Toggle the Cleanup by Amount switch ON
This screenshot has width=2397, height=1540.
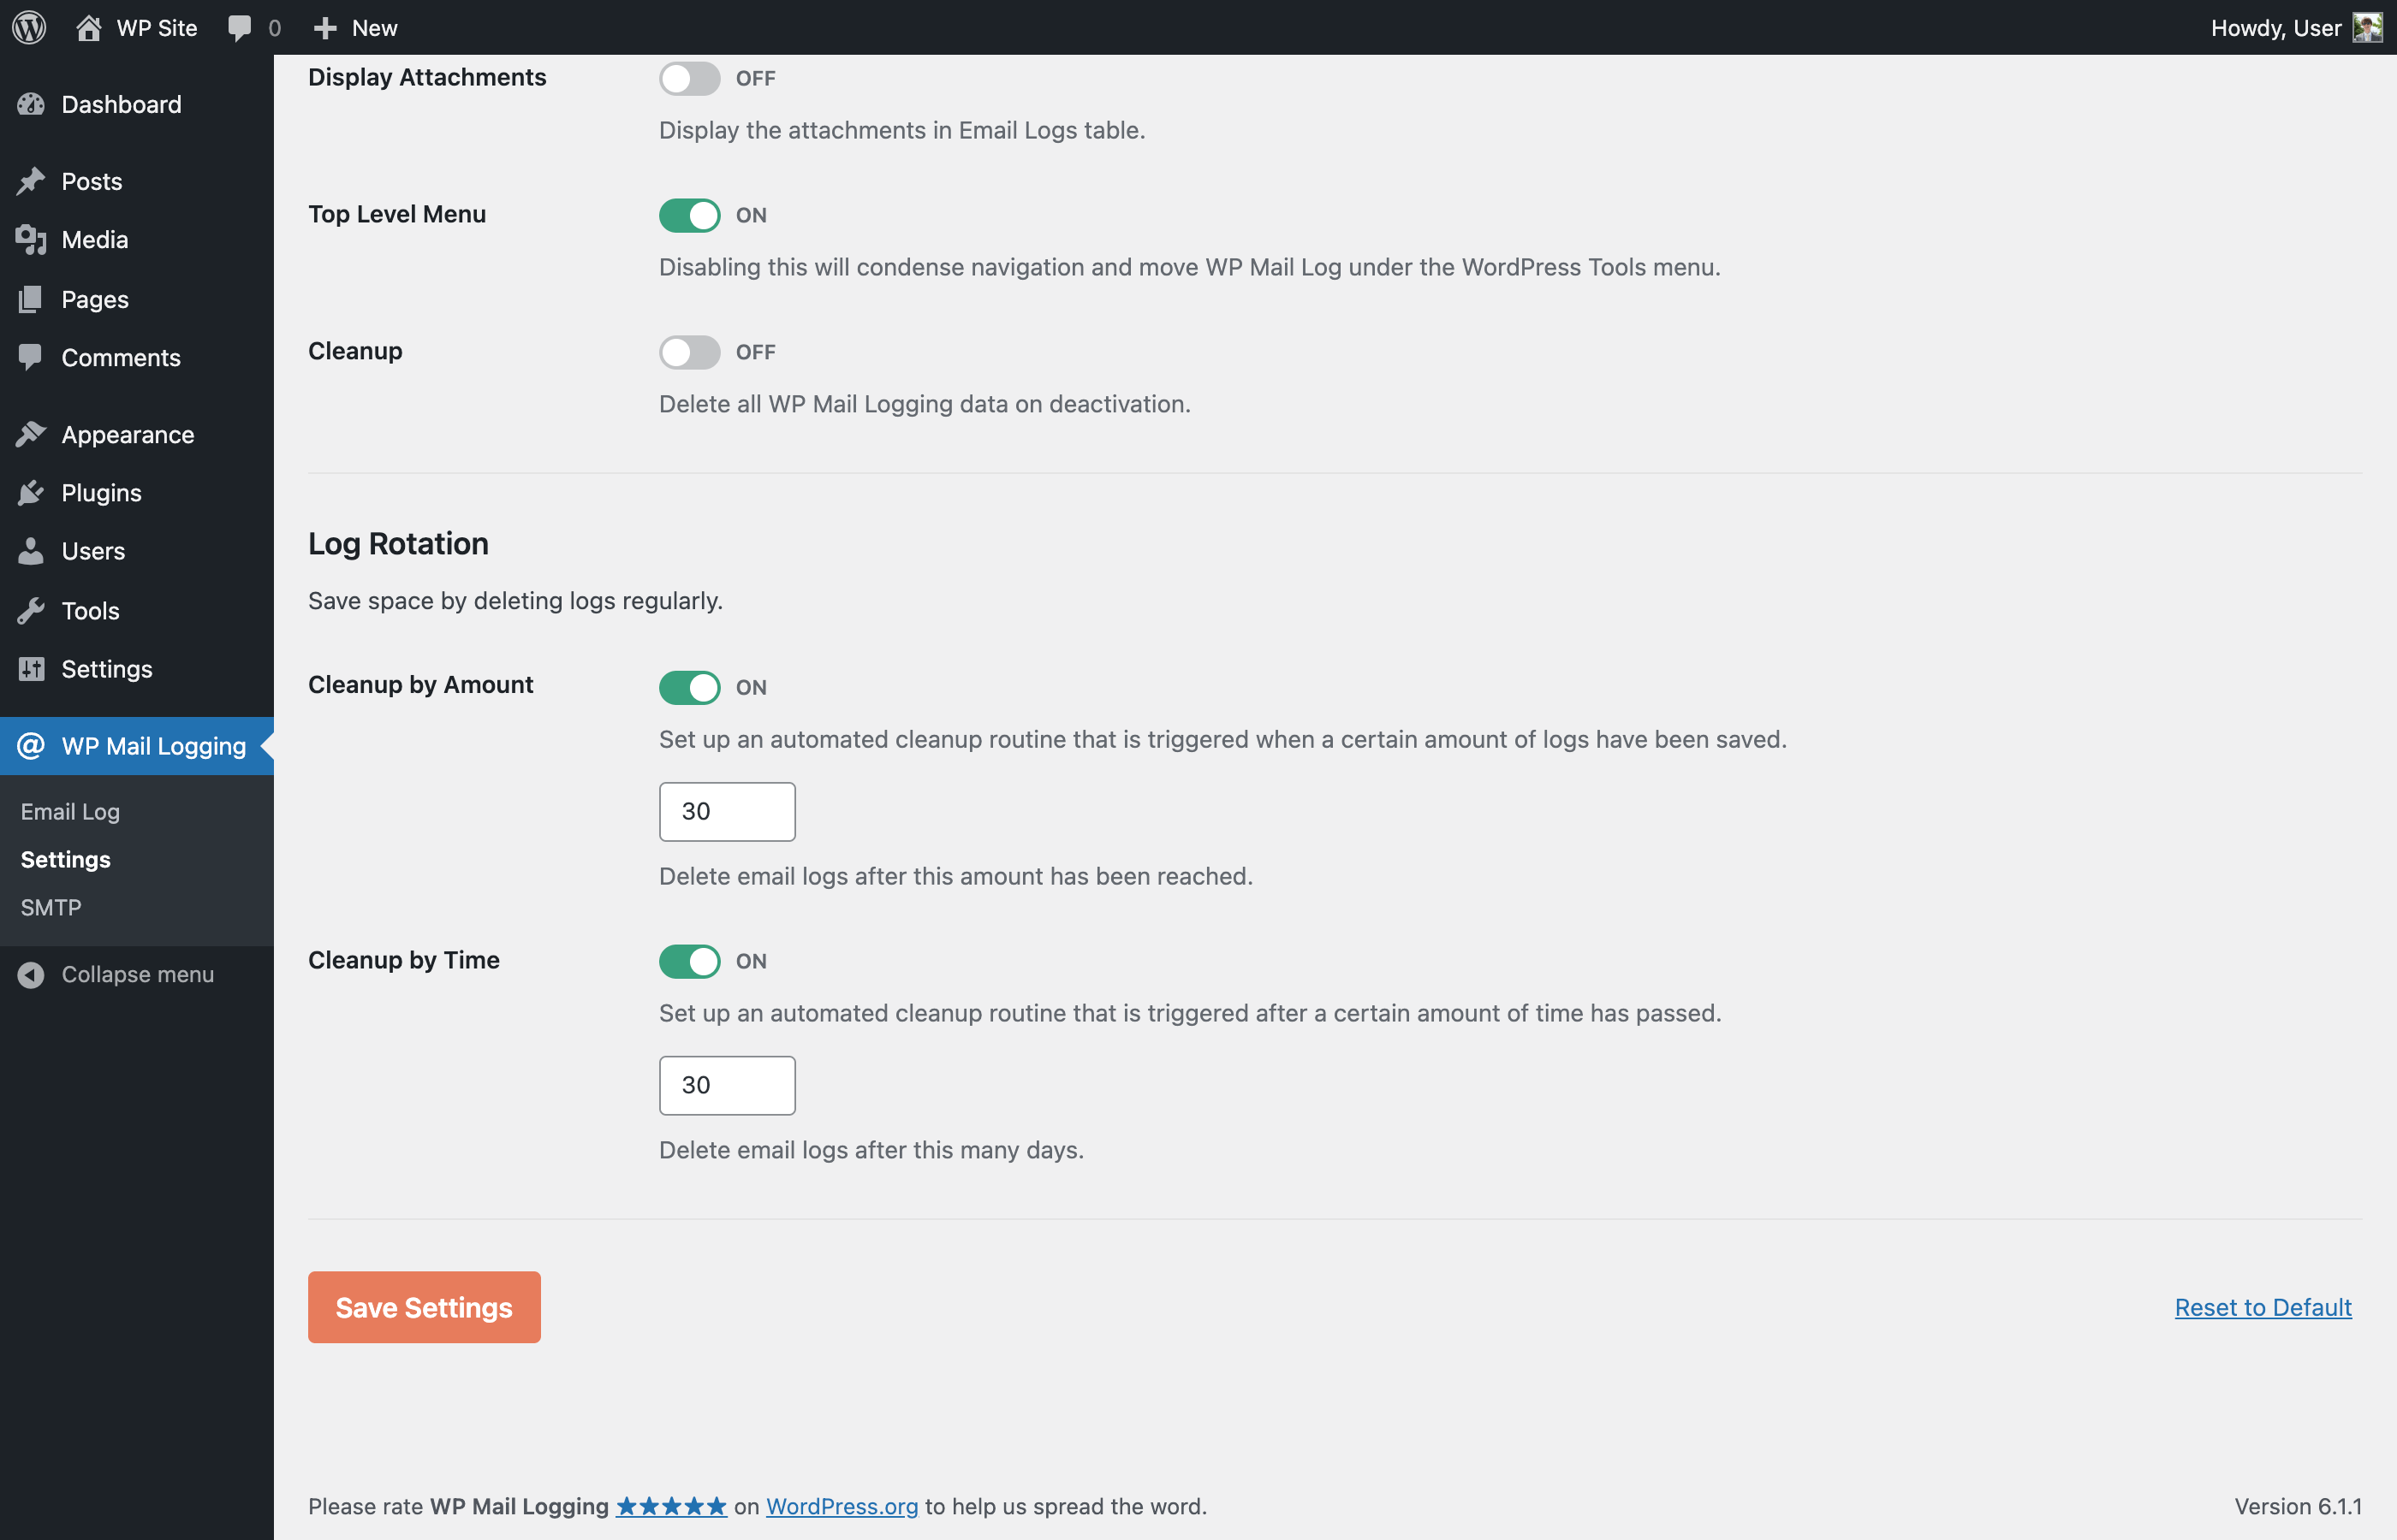coord(688,684)
